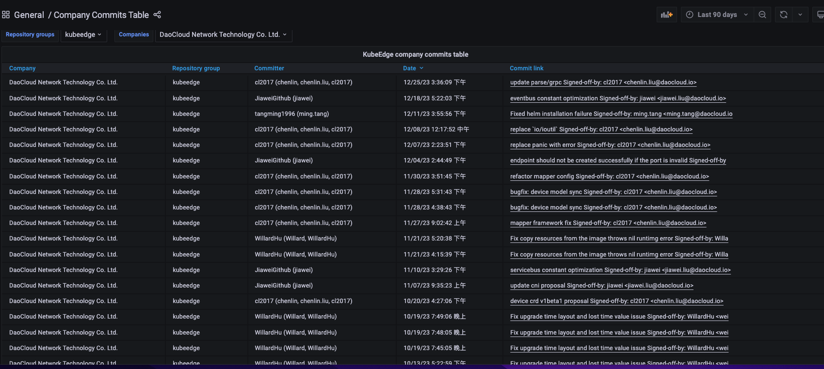Click the Add panel icon

pyautogui.click(x=666, y=15)
